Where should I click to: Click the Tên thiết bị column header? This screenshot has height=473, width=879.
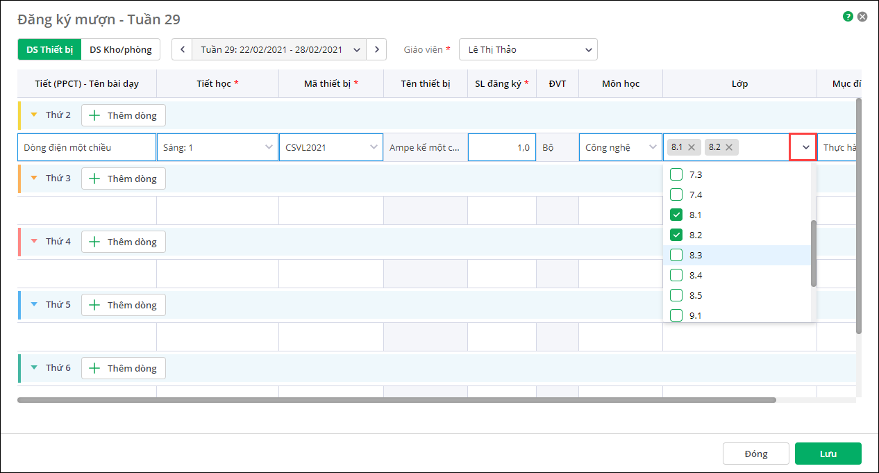coord(426,83)
